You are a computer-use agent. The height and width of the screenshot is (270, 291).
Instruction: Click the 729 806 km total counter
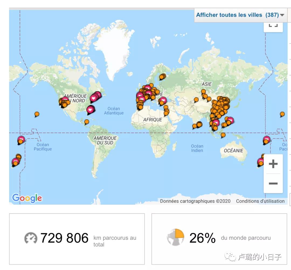(65, 238)
